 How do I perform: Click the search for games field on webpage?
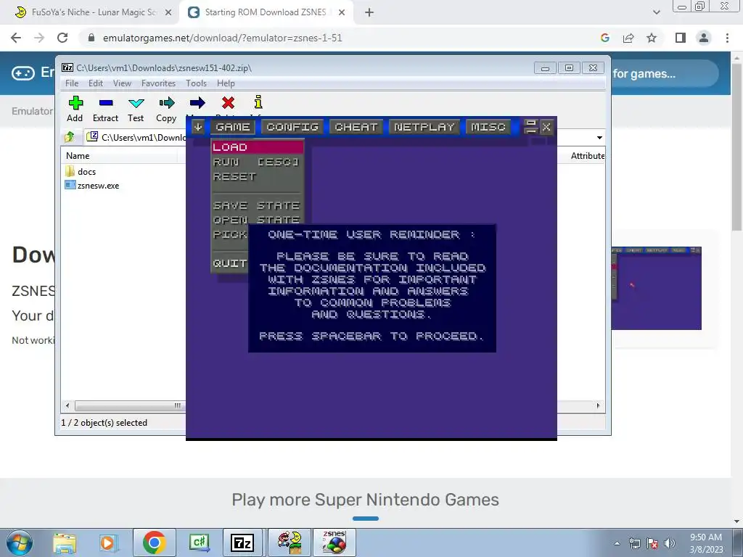(x=664, y=73)
